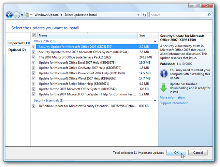Uncheck OneNote 2007 Help KB963670 checkbox
220x167 pixels.
[33, 68]
